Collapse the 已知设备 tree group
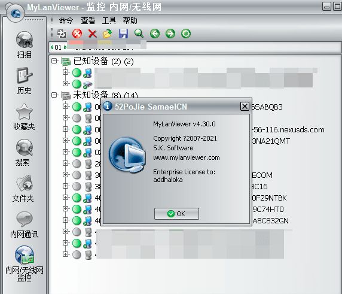 [x=54, y=60]
